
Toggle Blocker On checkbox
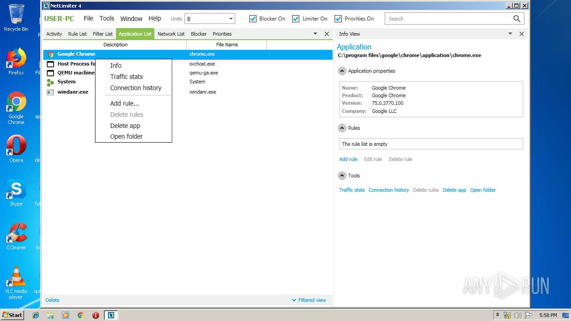tap(253, 19)
